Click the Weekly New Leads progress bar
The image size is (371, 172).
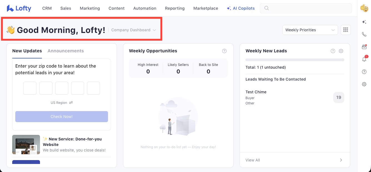pos(295,60)
